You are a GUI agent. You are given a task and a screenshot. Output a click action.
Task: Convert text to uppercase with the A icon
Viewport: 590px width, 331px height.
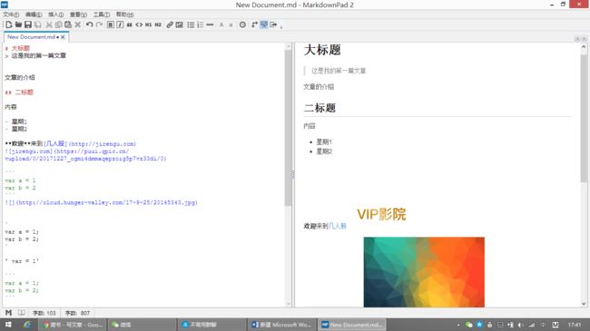[x=221, y=24]
